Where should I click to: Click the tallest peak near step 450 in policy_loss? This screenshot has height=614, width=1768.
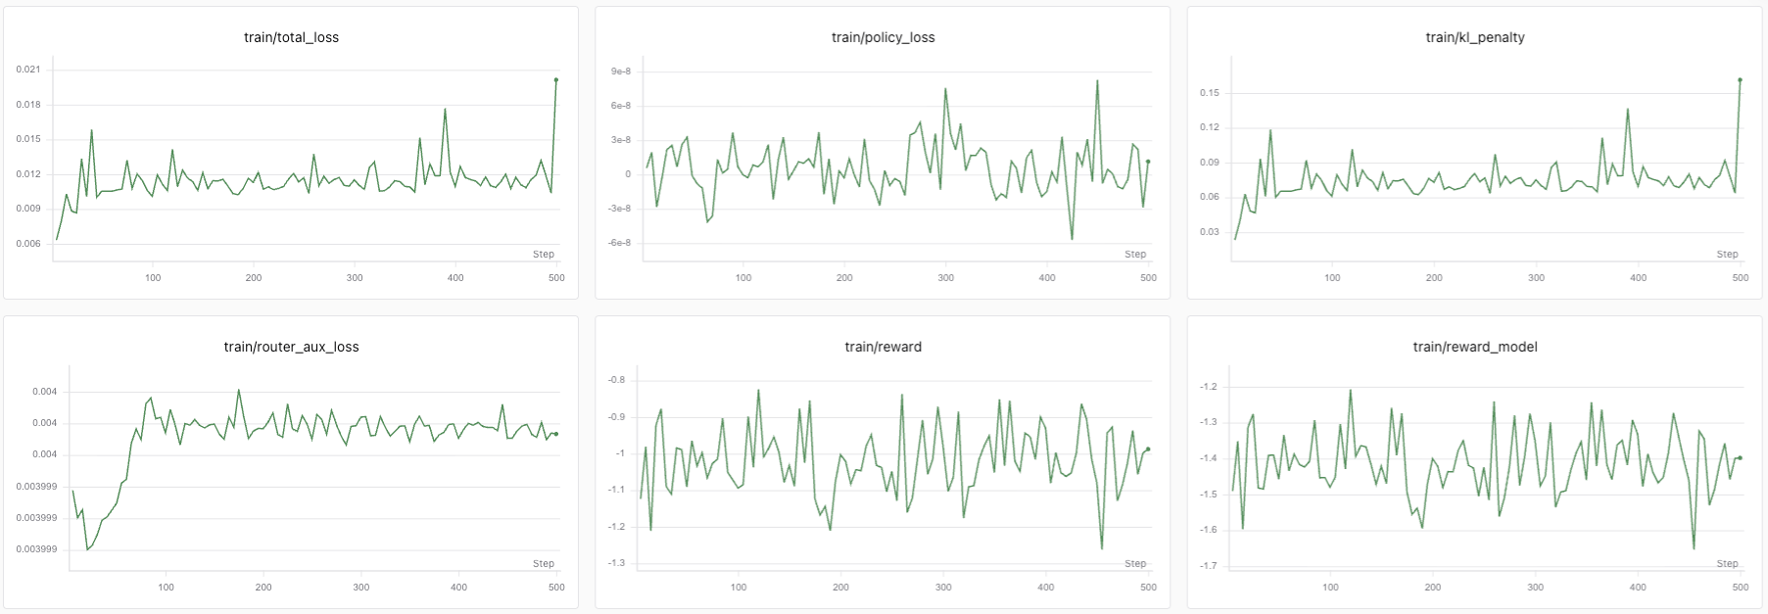tap(1097, 80)
